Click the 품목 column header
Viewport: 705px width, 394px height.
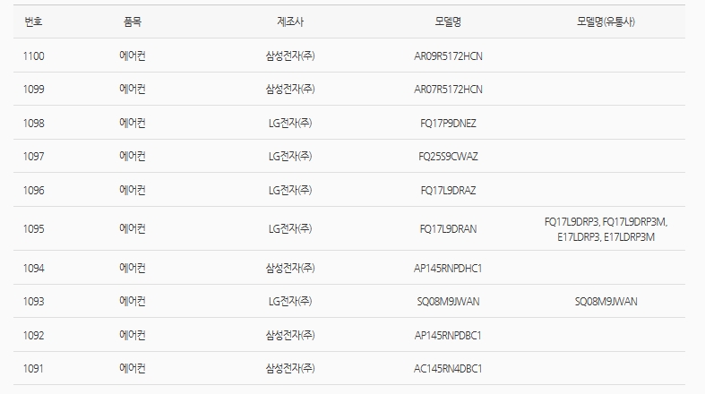(133, 21)
